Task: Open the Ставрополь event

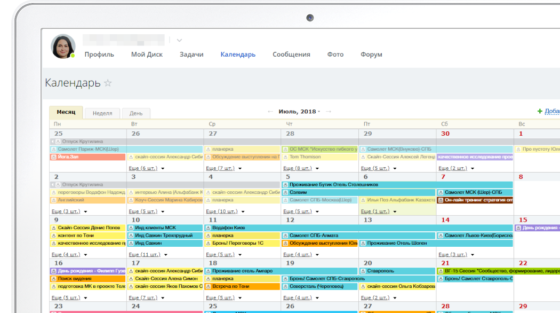Action: pyautogui.click(x=397, y=271)
